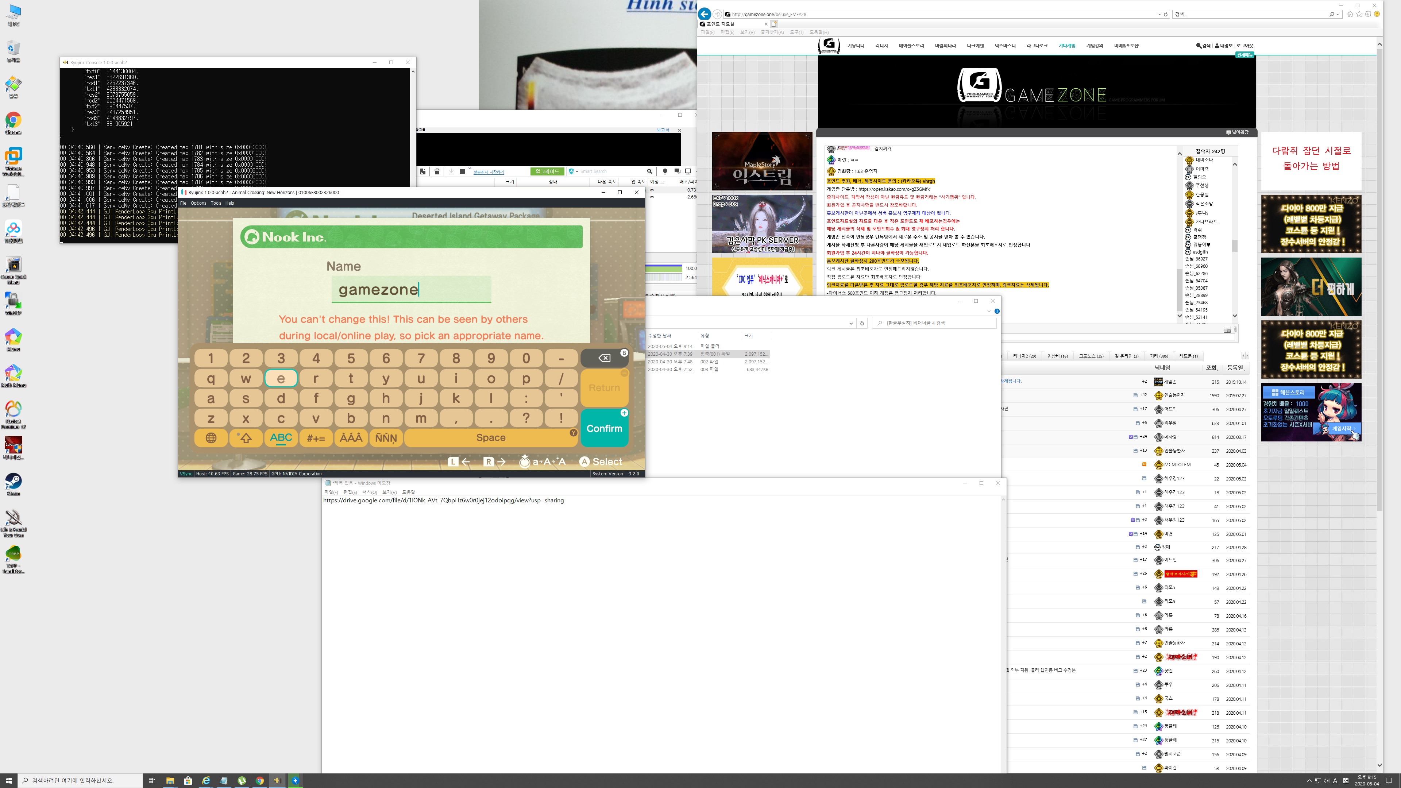Click the VSync indicator in Ryujinx status bar

click(186, 474)
